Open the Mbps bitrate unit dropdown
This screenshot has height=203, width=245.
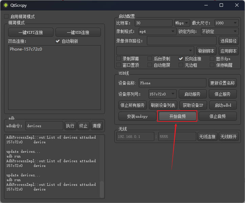tap(182, 23)
